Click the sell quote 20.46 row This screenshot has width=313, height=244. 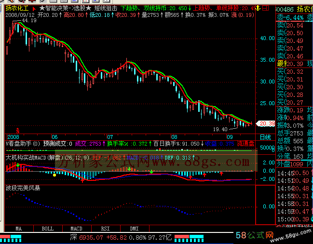tap(290, 56)
